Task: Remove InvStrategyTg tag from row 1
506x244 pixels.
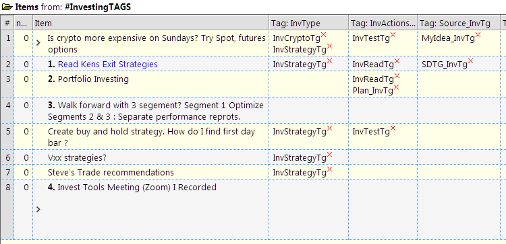Action: [329, 46]
